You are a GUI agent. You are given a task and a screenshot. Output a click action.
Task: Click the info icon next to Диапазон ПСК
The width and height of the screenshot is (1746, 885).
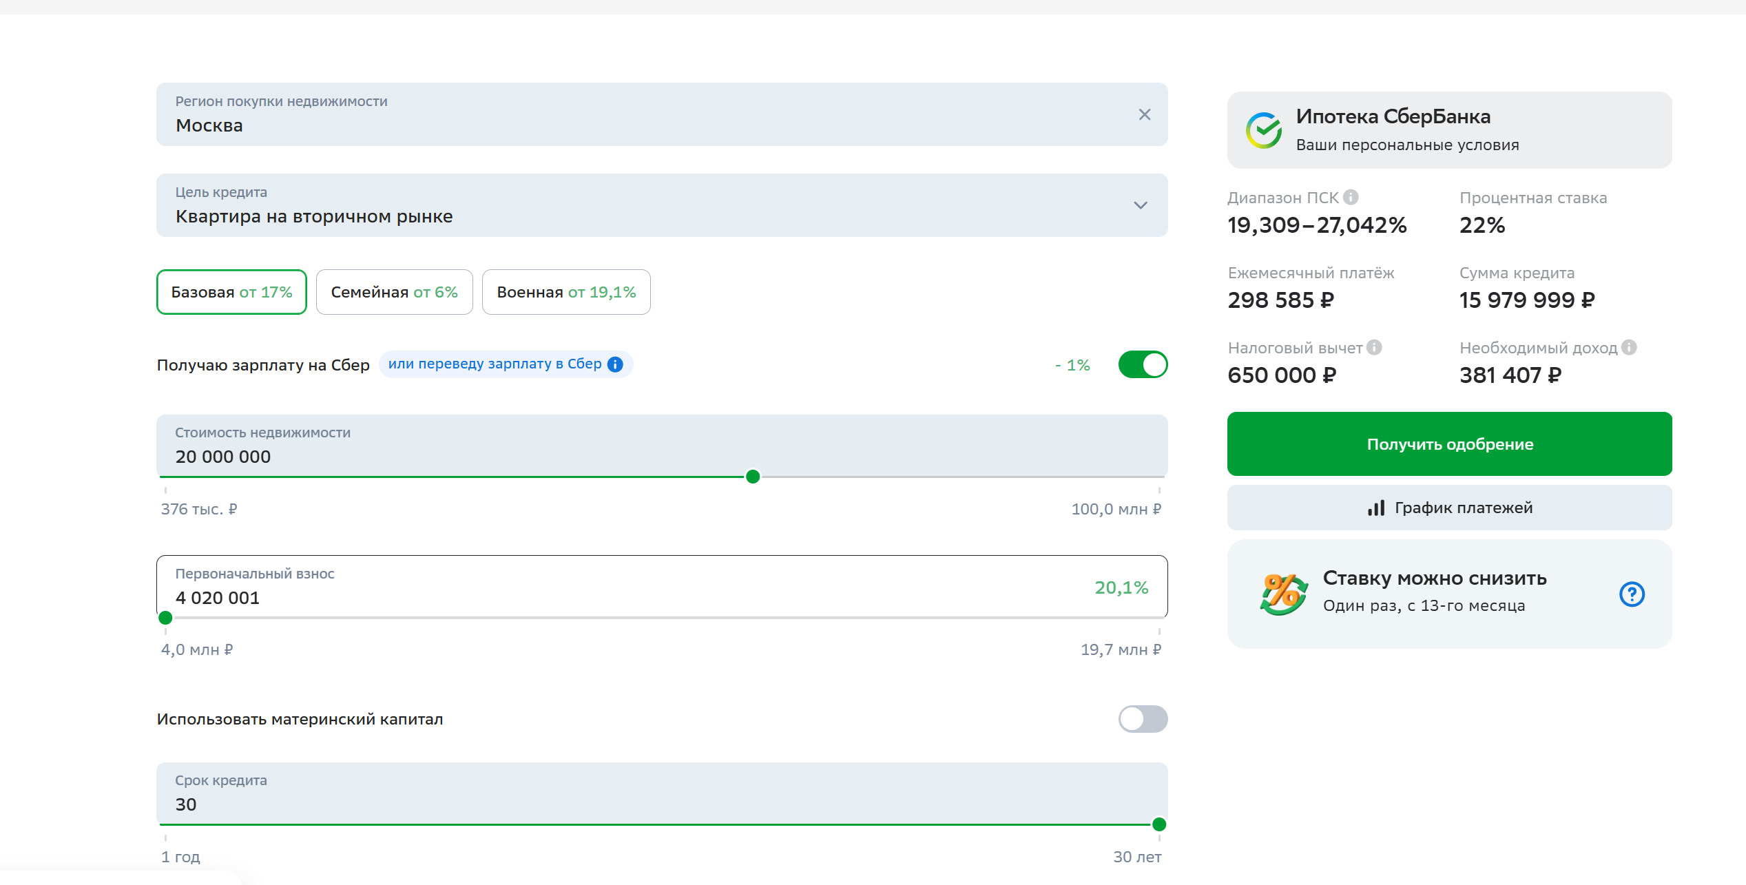coord(1351,198)
